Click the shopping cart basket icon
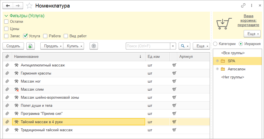 click(x=224, y=24)
